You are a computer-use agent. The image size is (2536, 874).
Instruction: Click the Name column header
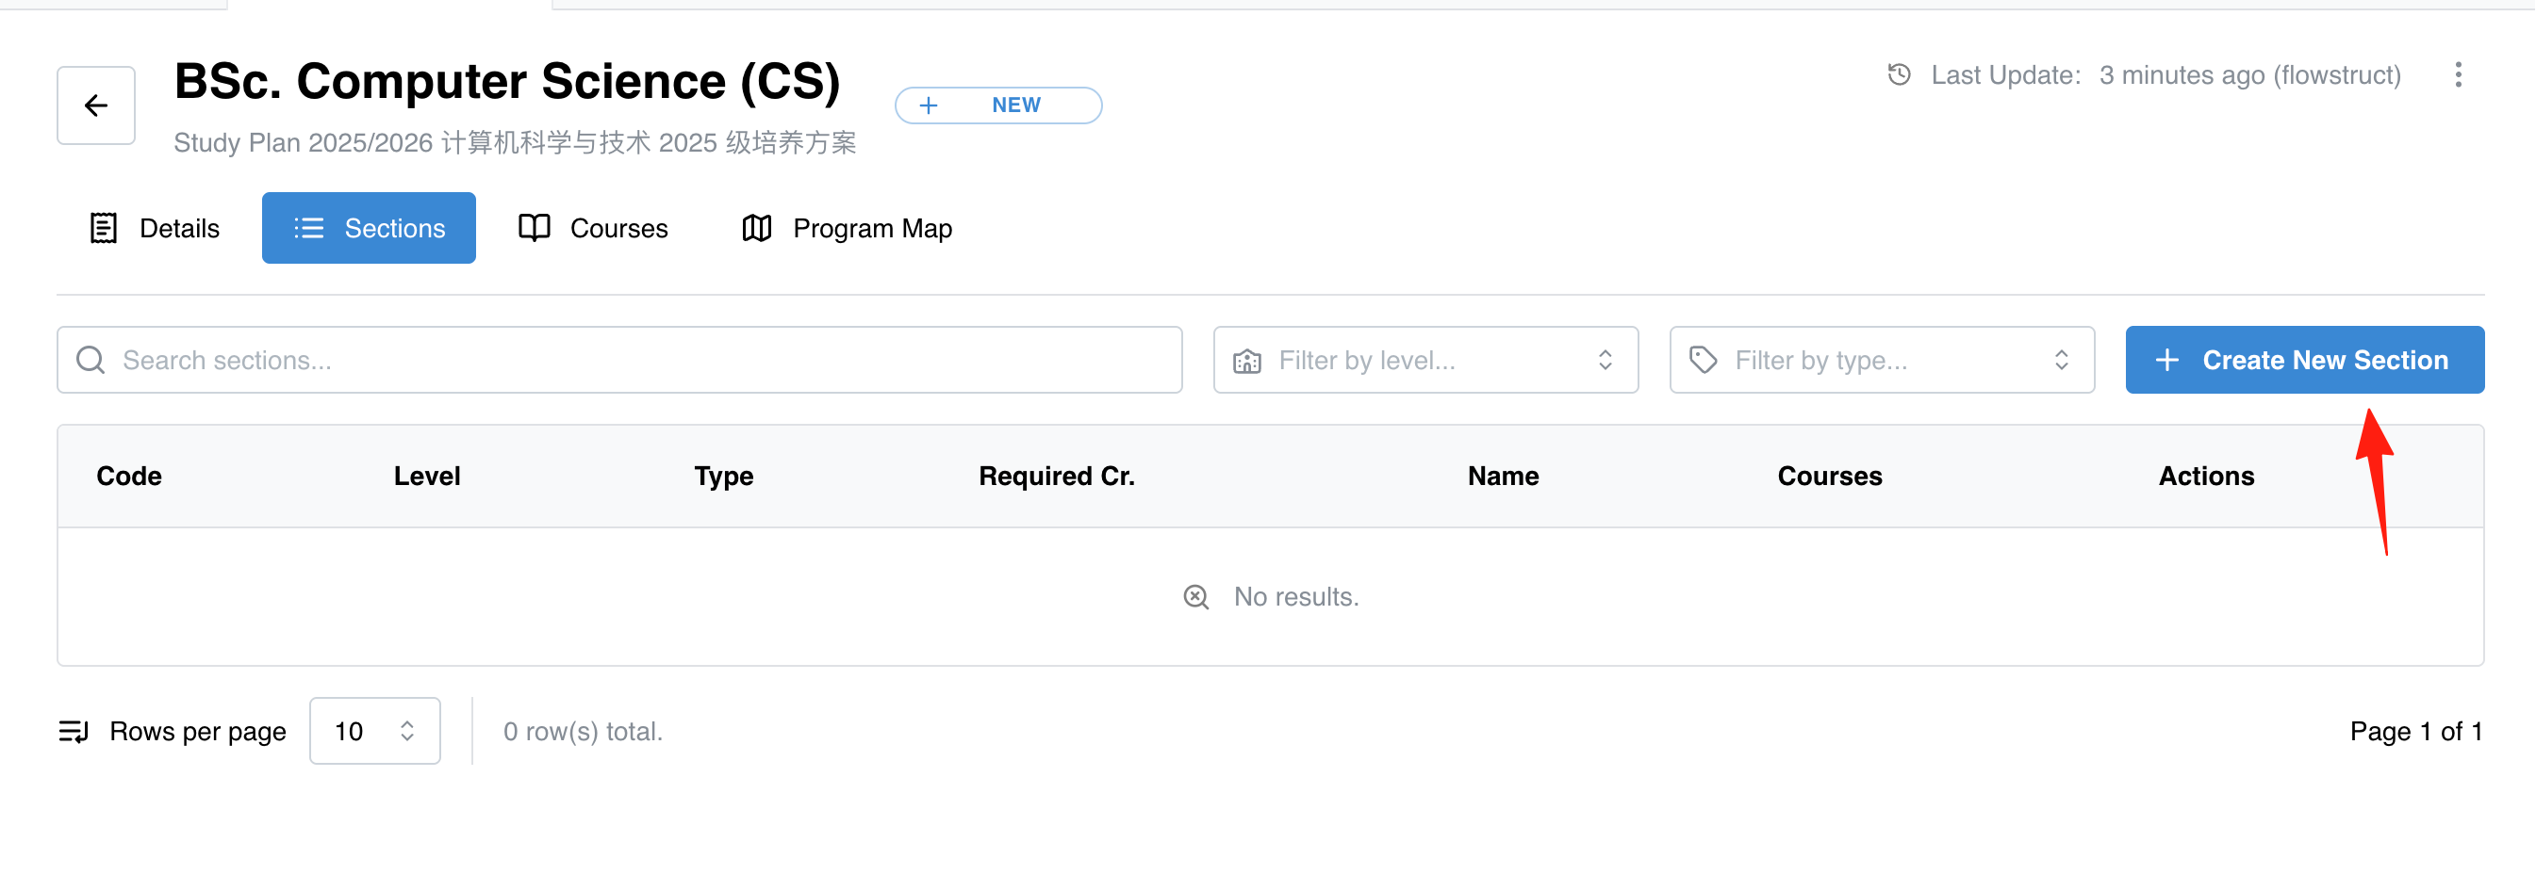[1504, 476]
